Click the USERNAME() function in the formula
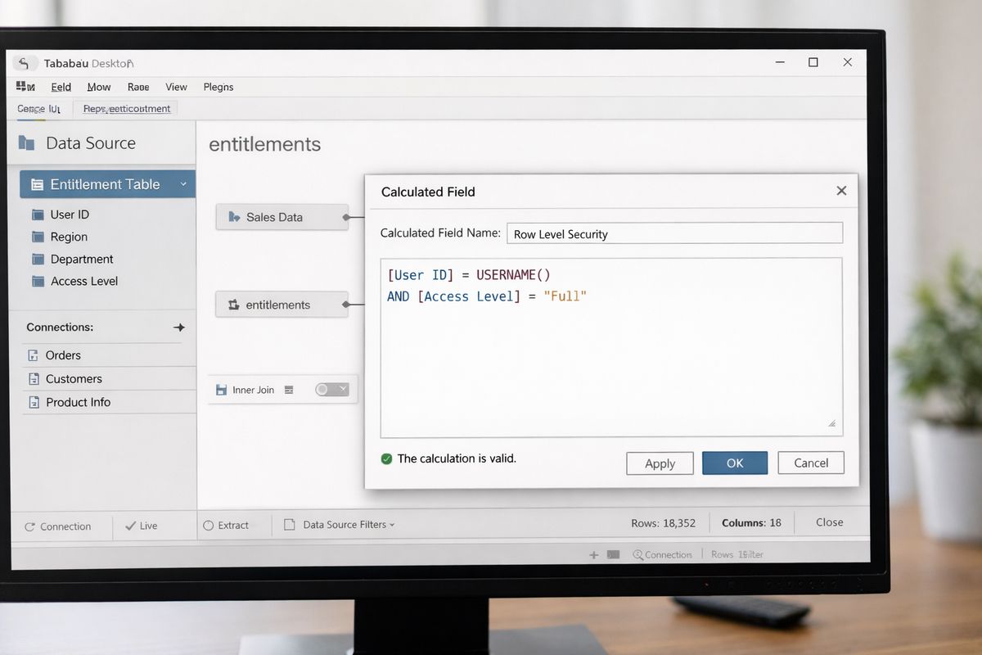 514,275
